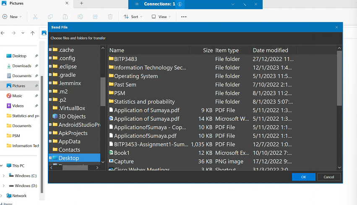Sort file list by Item type column

[232, 50]
